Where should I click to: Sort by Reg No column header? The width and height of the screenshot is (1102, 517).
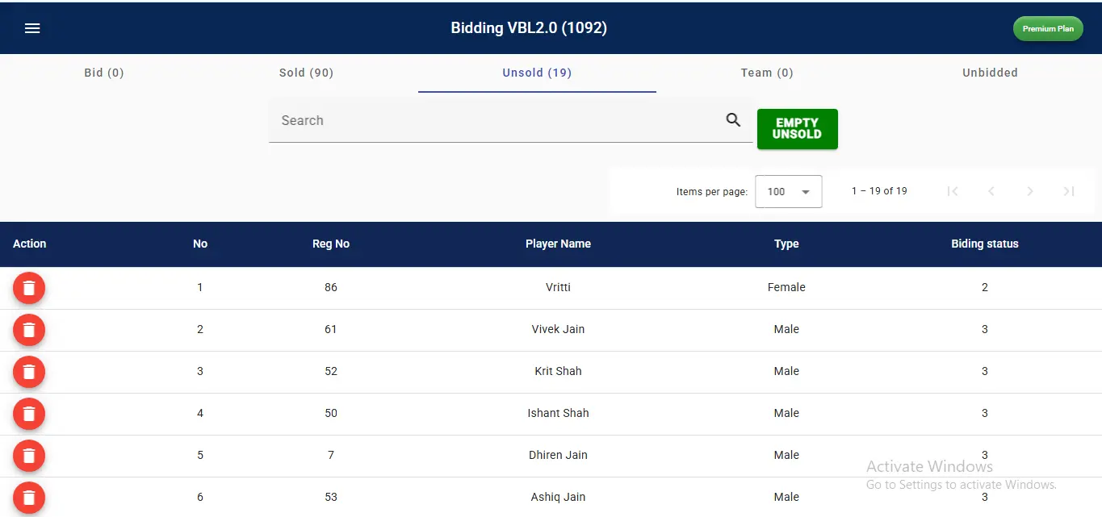(331, 244)
